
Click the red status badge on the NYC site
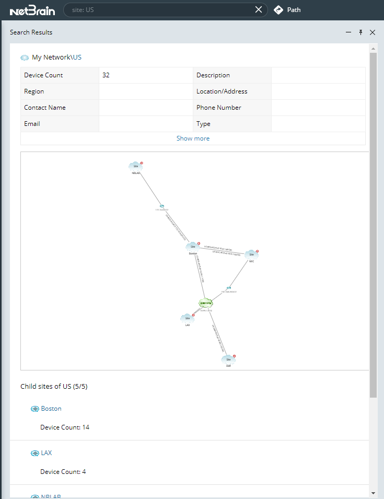coord(257,250)
